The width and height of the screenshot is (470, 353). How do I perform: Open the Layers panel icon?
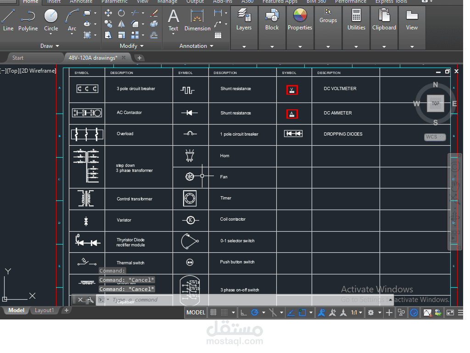pyautogui.click(x=244, y=20)
